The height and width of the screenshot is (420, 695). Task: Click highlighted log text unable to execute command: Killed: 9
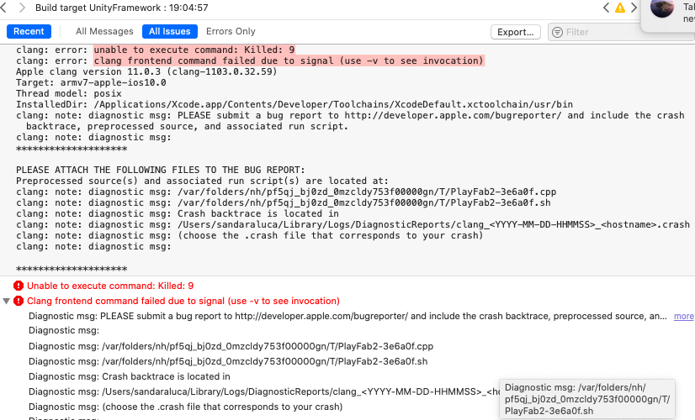tap(194, 50)
